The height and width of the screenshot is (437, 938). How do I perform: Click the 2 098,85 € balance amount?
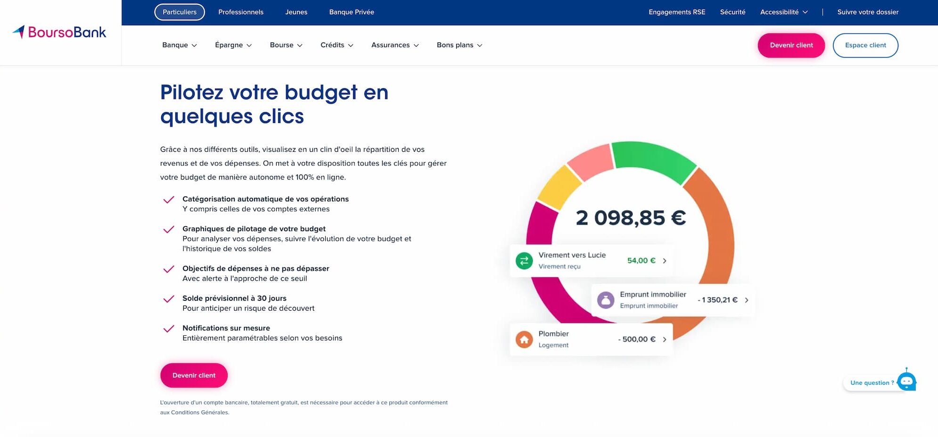pos(630,218)
